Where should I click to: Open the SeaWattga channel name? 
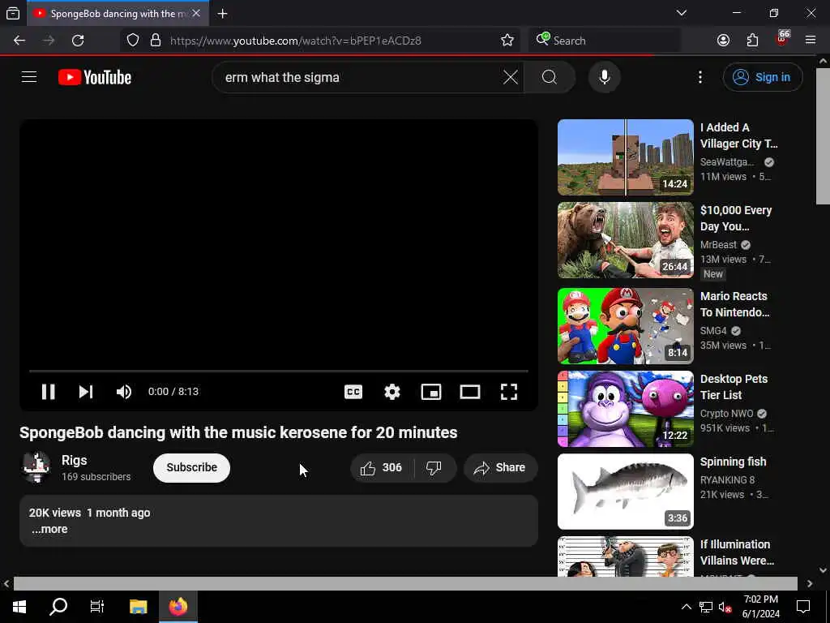(727, 162)
